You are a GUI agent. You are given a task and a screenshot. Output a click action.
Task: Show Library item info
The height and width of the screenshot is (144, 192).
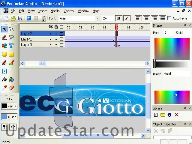coord(169,115)
